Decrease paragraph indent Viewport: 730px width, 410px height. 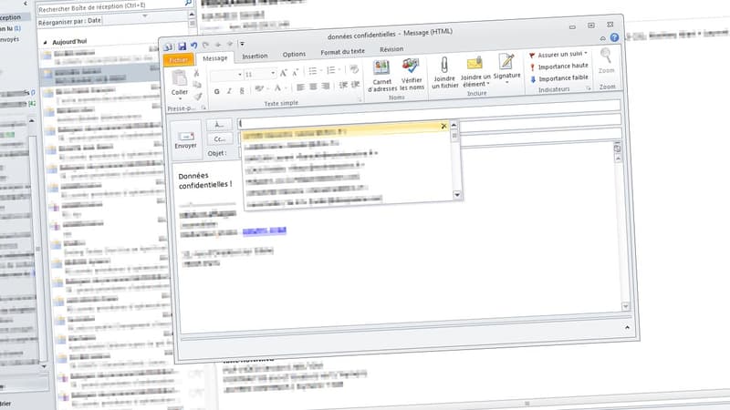tap(344, 85)
